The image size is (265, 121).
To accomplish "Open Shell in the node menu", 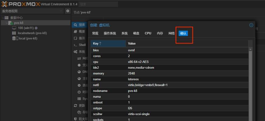I will click(x=82, y=45).
